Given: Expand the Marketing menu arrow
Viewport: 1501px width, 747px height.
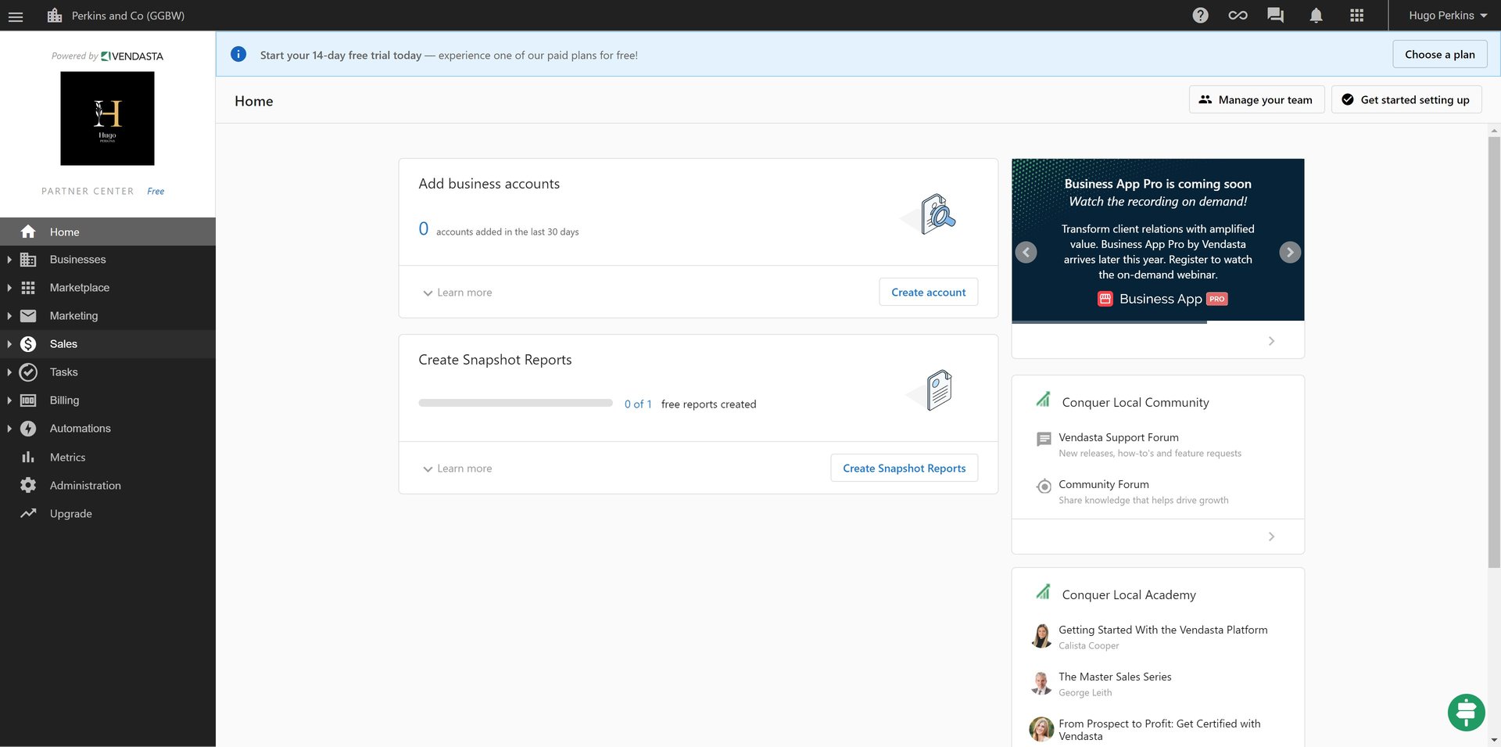Looking at the screenshot, I should pyautogui.click(x=9, y=316).
